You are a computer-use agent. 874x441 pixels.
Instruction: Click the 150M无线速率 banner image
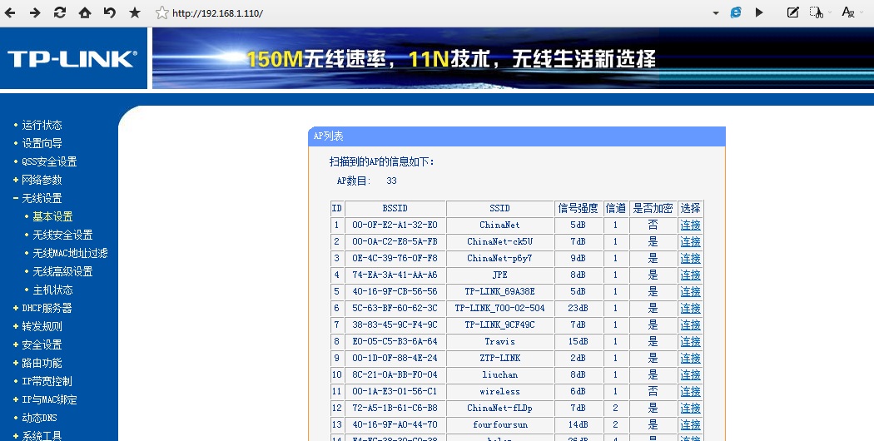[x=513, y=58]
